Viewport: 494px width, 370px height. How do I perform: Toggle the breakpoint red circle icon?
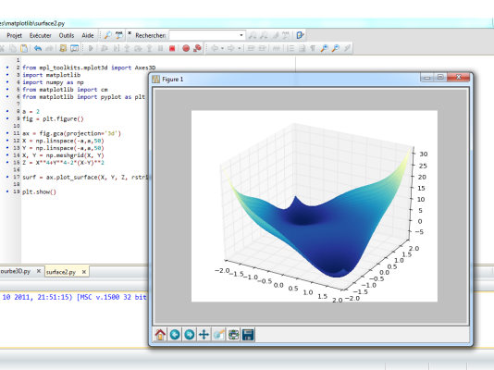(186, 48)
